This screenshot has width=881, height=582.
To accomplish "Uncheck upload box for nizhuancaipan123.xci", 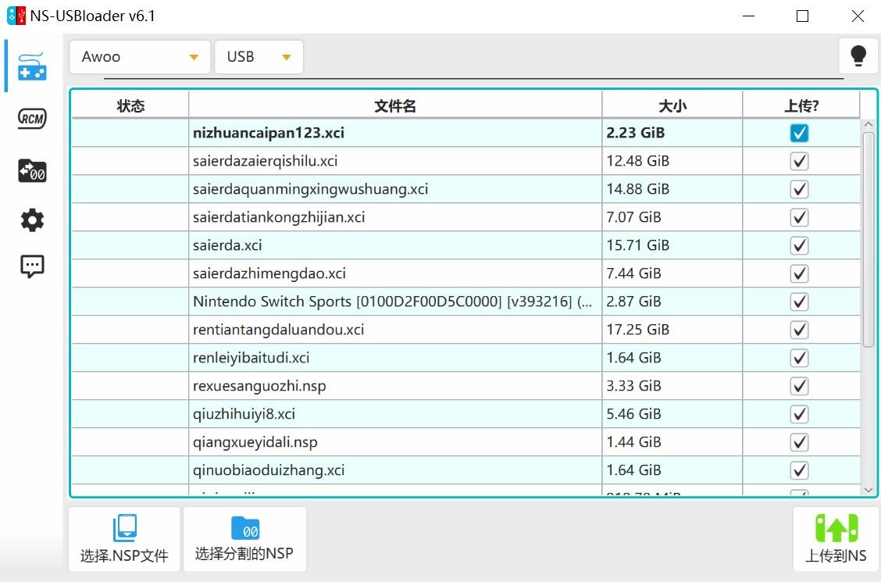I will 799,133.
